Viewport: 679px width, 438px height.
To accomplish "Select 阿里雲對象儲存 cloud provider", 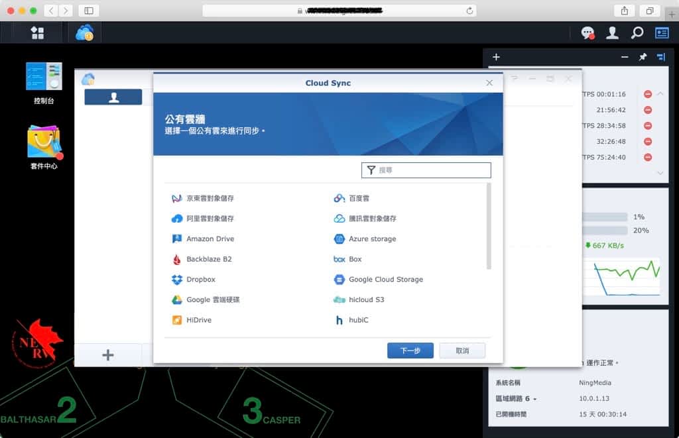I will 203,219.
